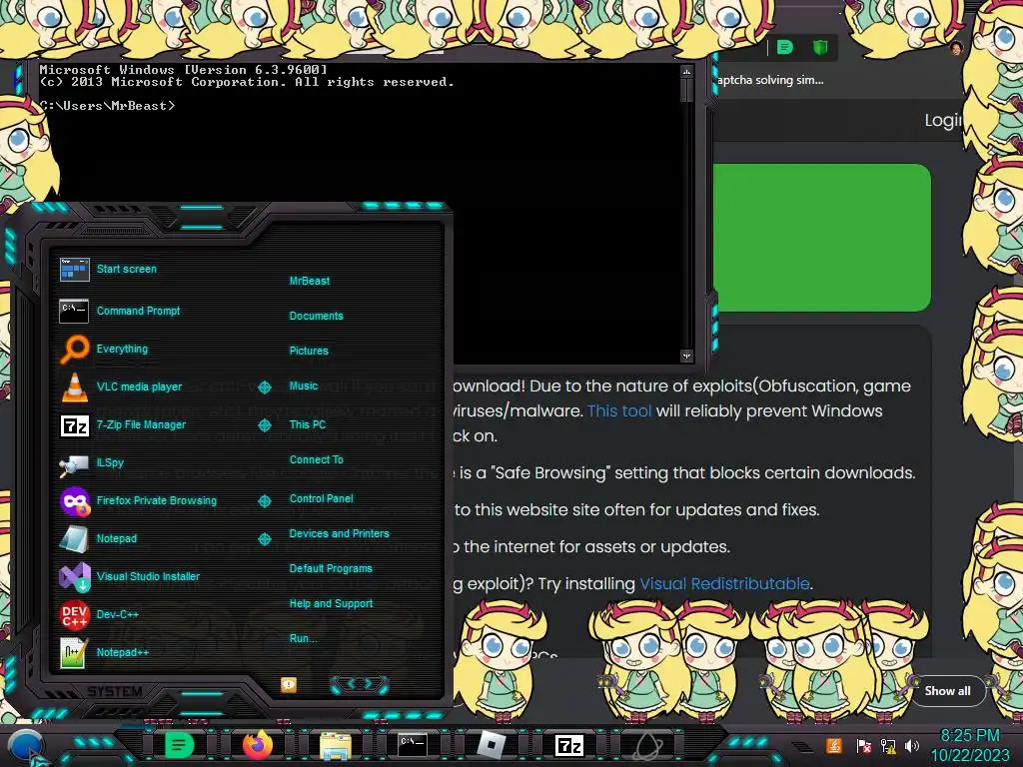Open the volume speaker tray icon
Viewport: 1023px width, 767px height.
(x=911, y=745)
